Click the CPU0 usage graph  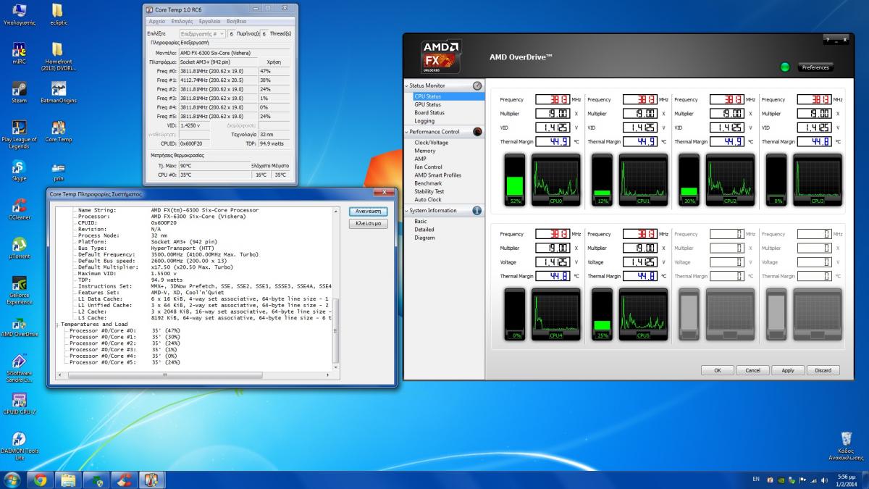click(555, 180)
